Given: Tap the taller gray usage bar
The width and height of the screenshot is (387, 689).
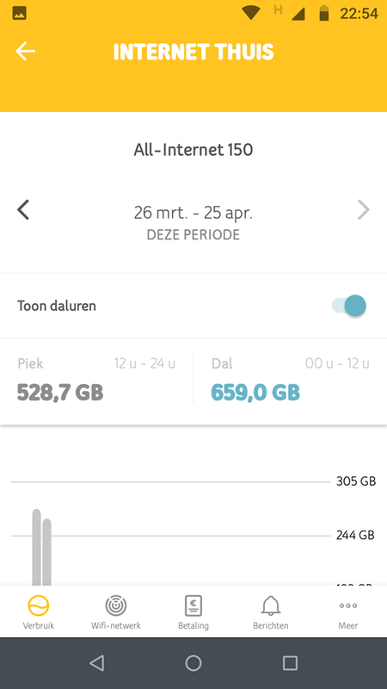Looking at the screenshot, I should 36,547.
